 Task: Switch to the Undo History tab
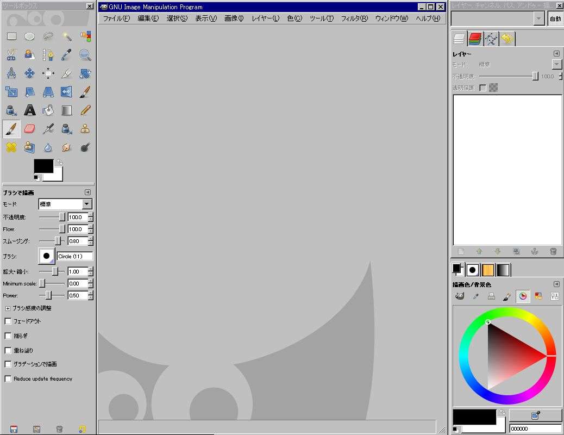tap(507, 39)
